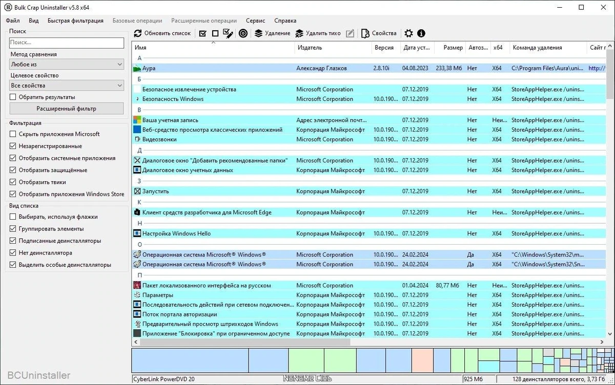The image size is (615, 385).
Task: Toggle Нет деинсталлятора checkbox
Action: click(13, 253)
